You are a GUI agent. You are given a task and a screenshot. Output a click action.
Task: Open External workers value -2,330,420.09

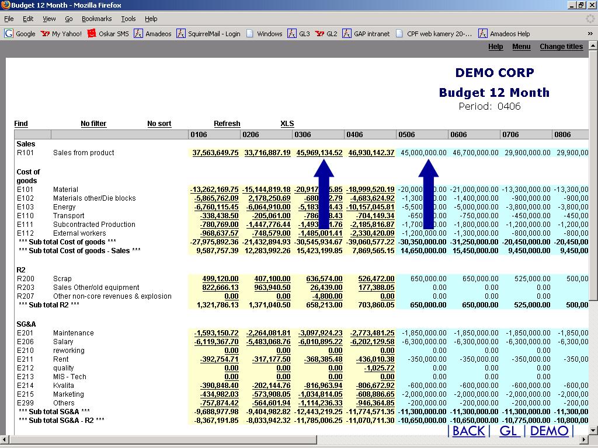372,233
